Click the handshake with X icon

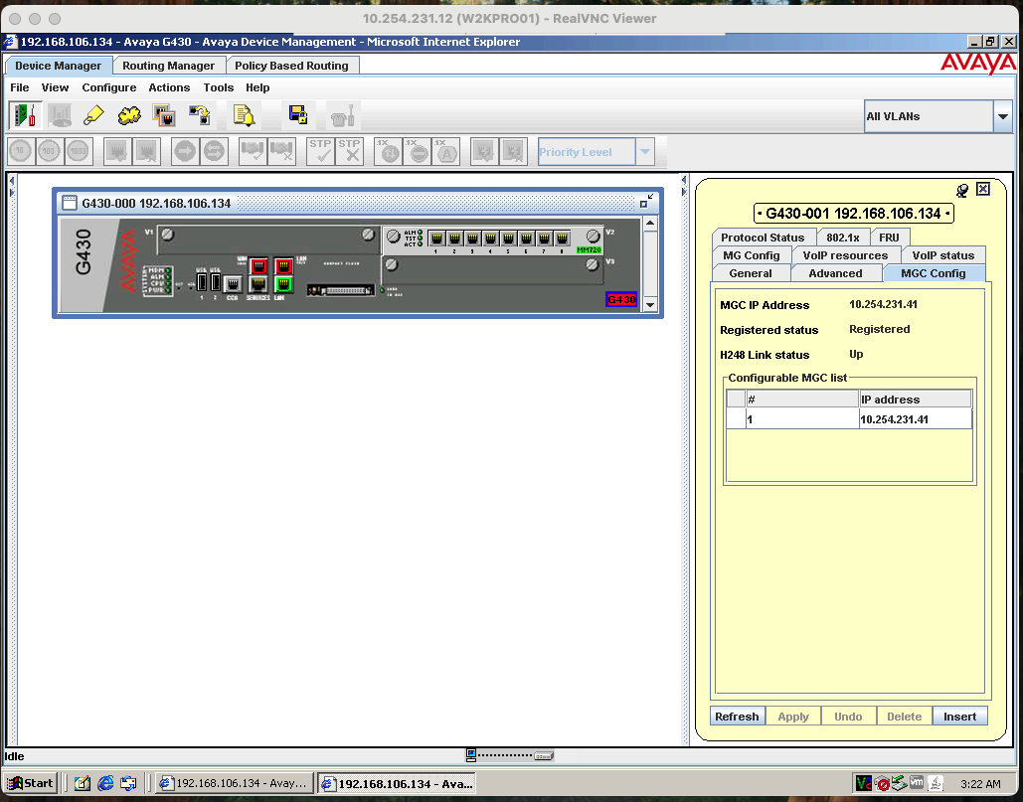pyautogui.click(x=281, y=151)
